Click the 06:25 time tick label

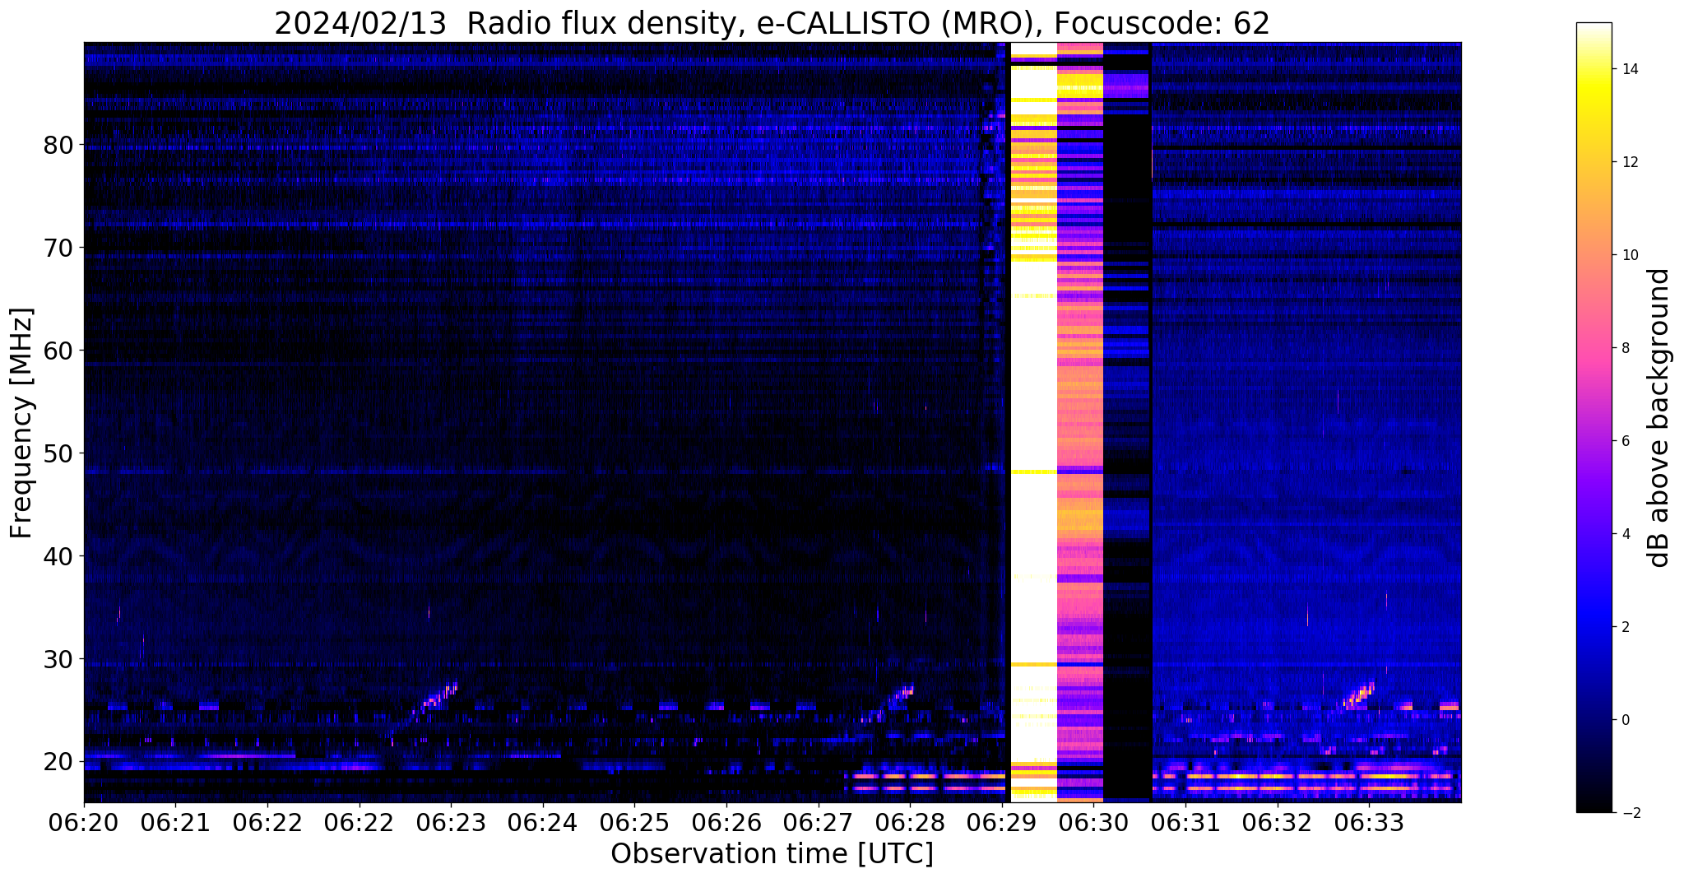[x=634, y=822]
